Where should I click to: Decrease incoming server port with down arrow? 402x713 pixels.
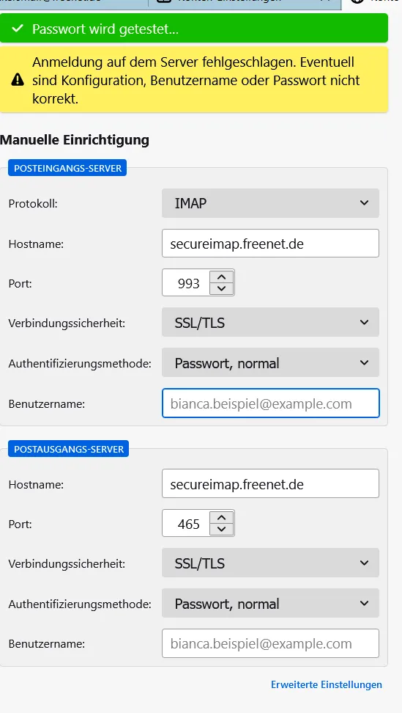click(x=221, y=288)
